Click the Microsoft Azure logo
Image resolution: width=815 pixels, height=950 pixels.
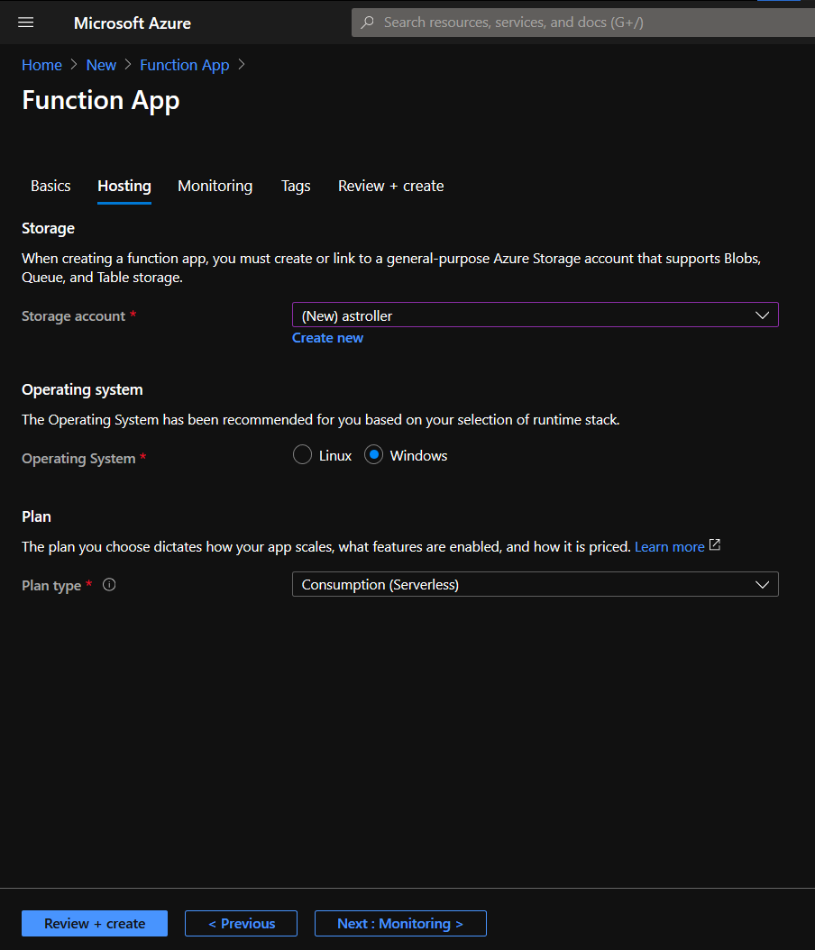point(132,23)
